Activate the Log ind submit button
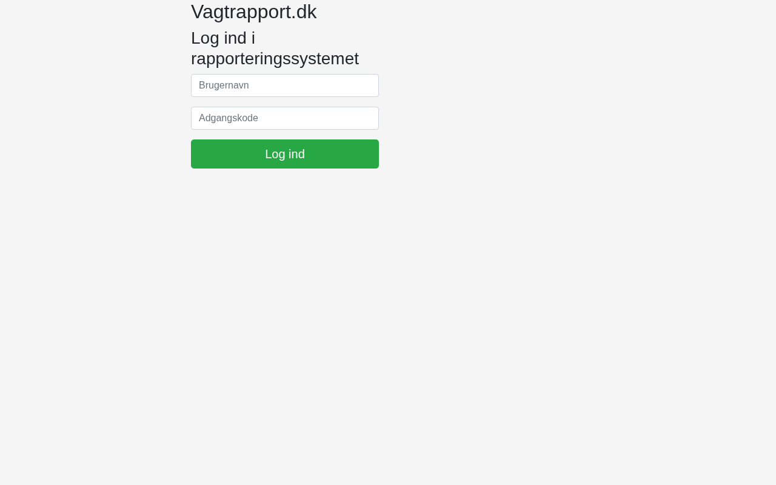Screen dimensions: 776x485 click(x=285, y=154)
